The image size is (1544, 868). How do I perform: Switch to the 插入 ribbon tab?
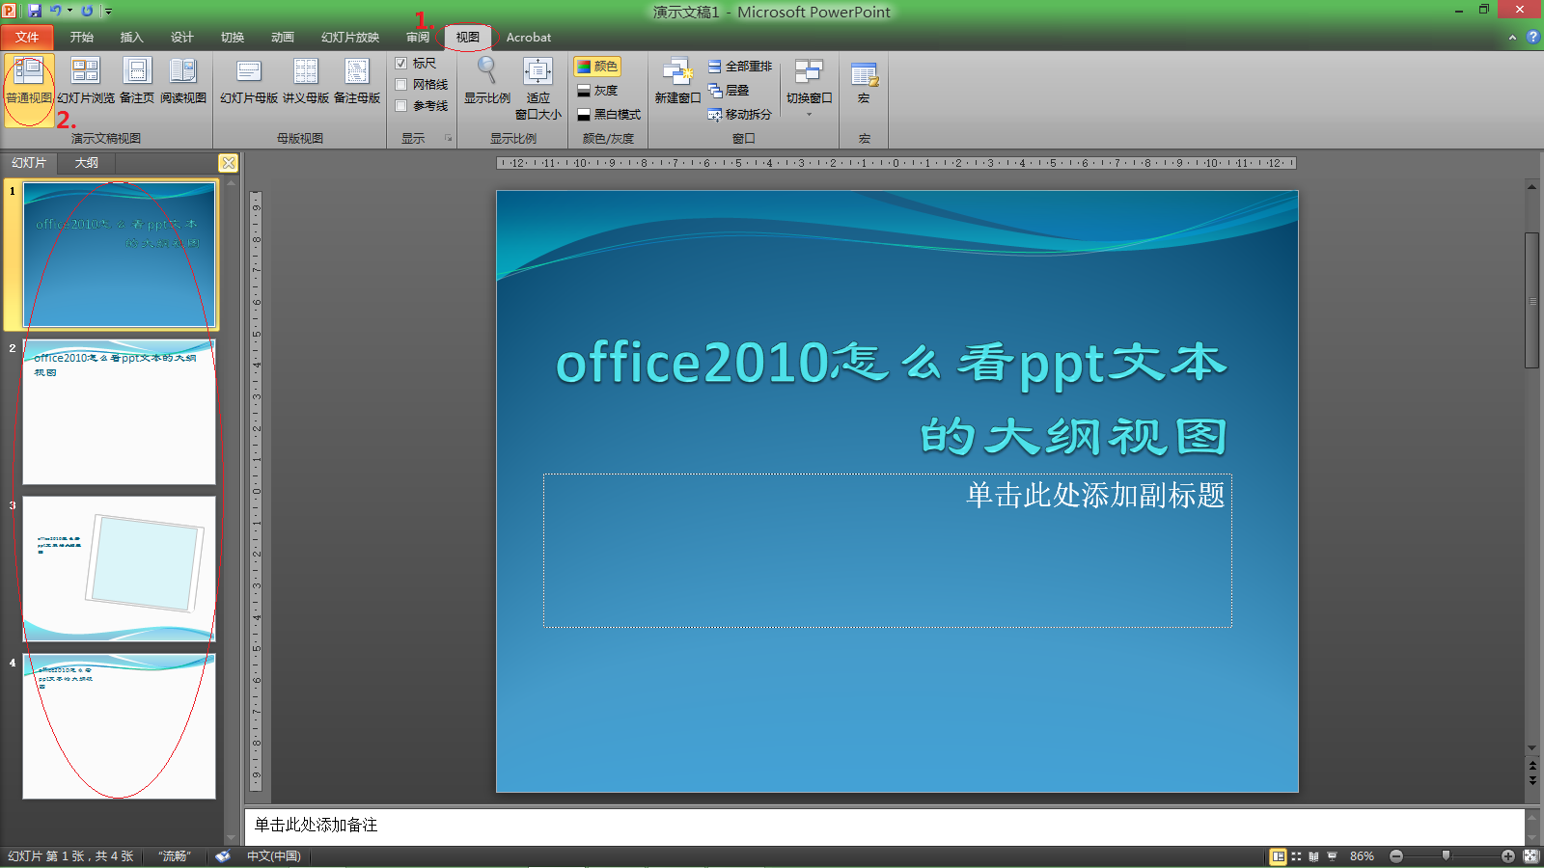(132, 38)
